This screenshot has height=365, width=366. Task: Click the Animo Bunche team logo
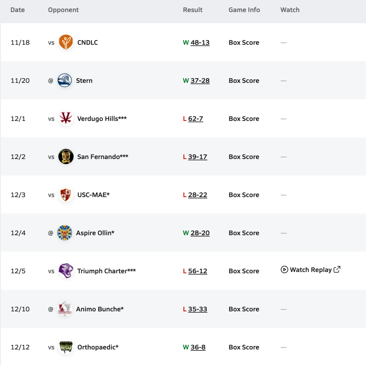coord(65,309)
